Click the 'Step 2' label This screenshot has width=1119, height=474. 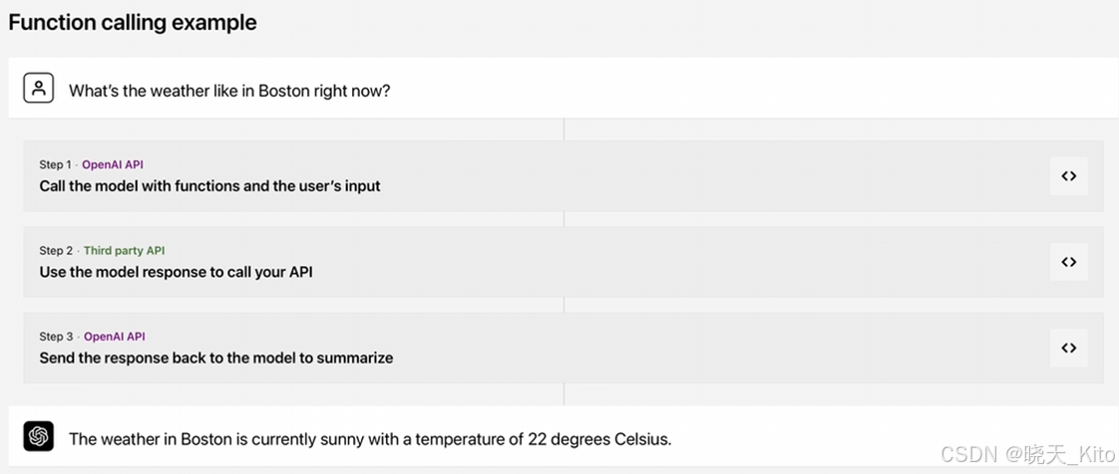coord(56,251)
